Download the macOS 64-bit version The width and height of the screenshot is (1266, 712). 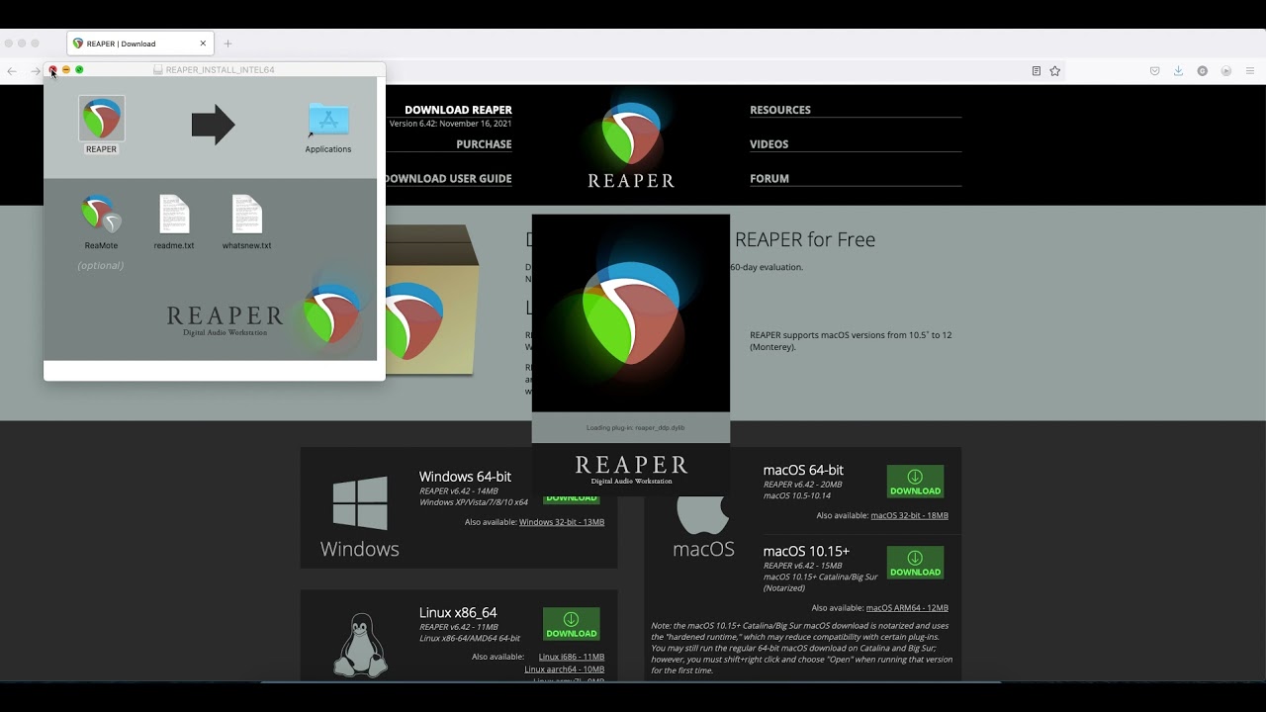point(915,482)
